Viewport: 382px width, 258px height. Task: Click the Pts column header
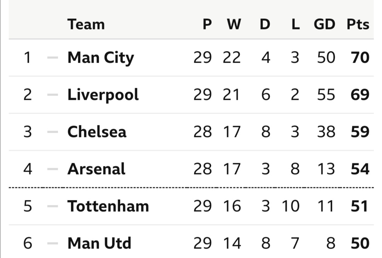click(358, 24)
